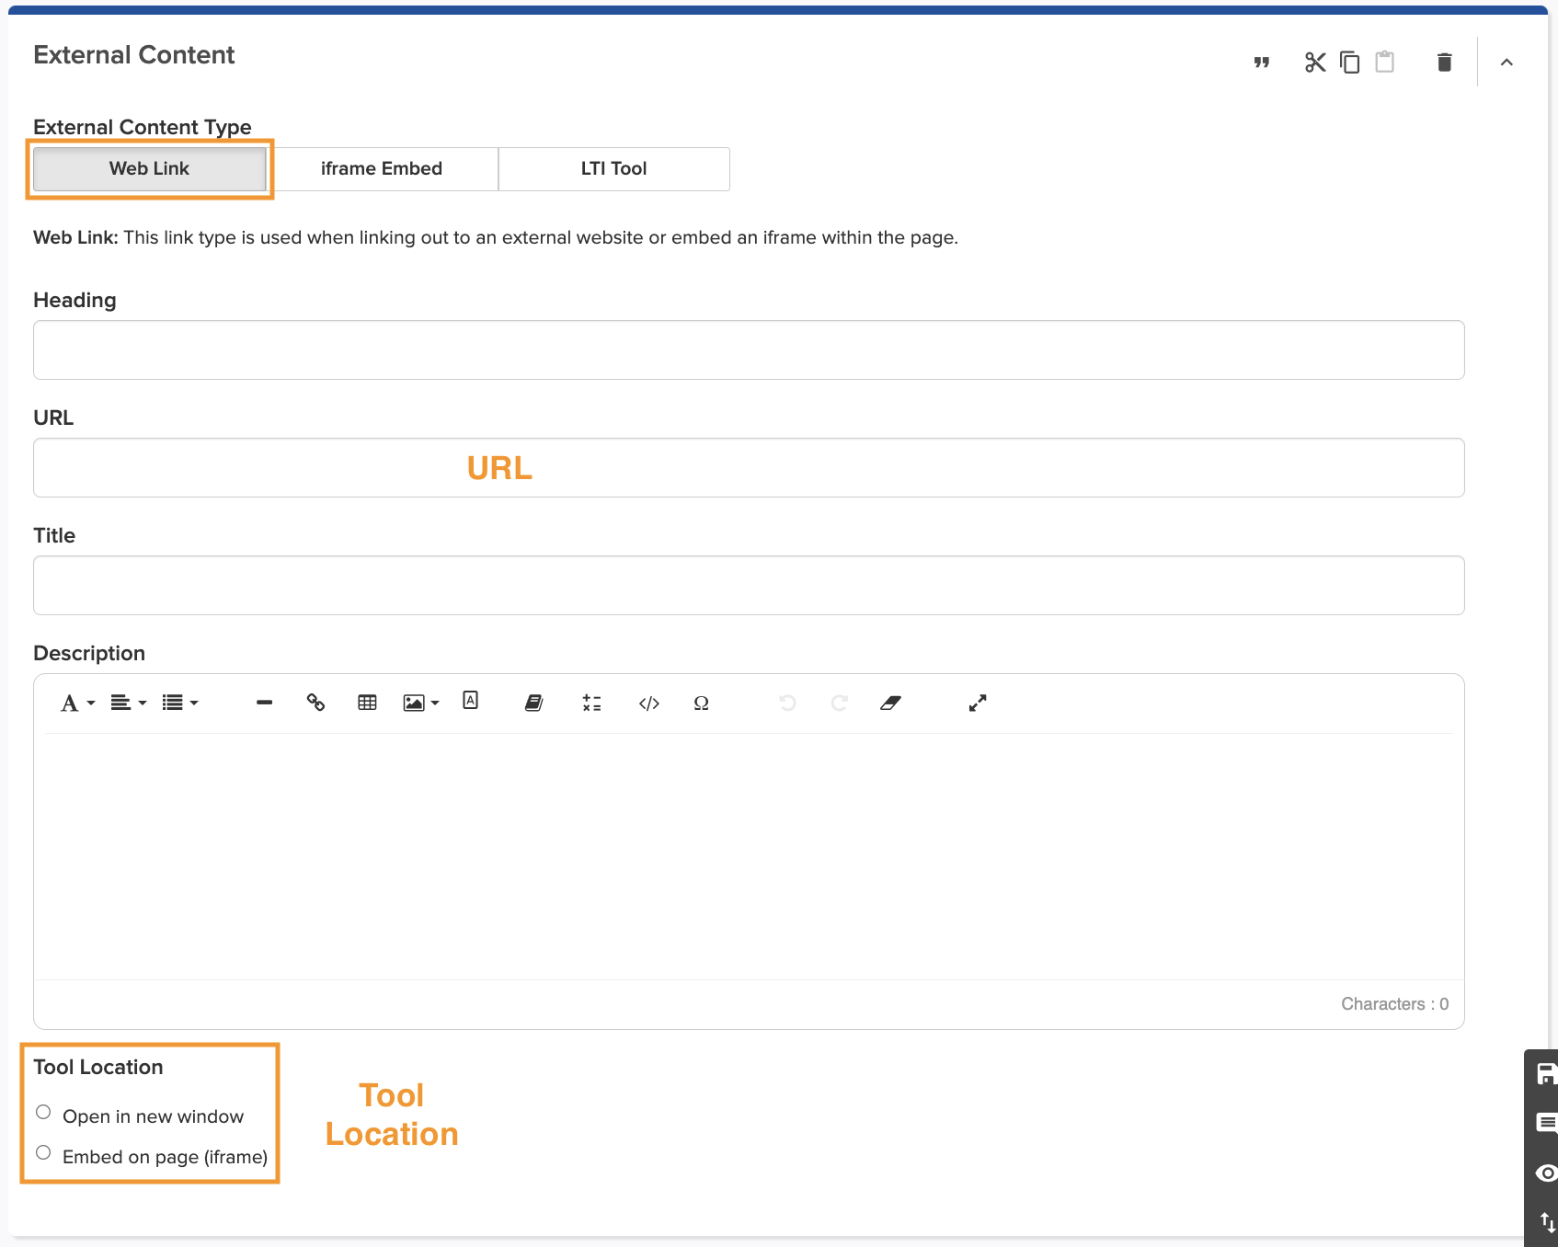Switch to LTI Tool content type
Image resolution: width=1558 pixels, height=1247 pixels.
tap(614, 169)
